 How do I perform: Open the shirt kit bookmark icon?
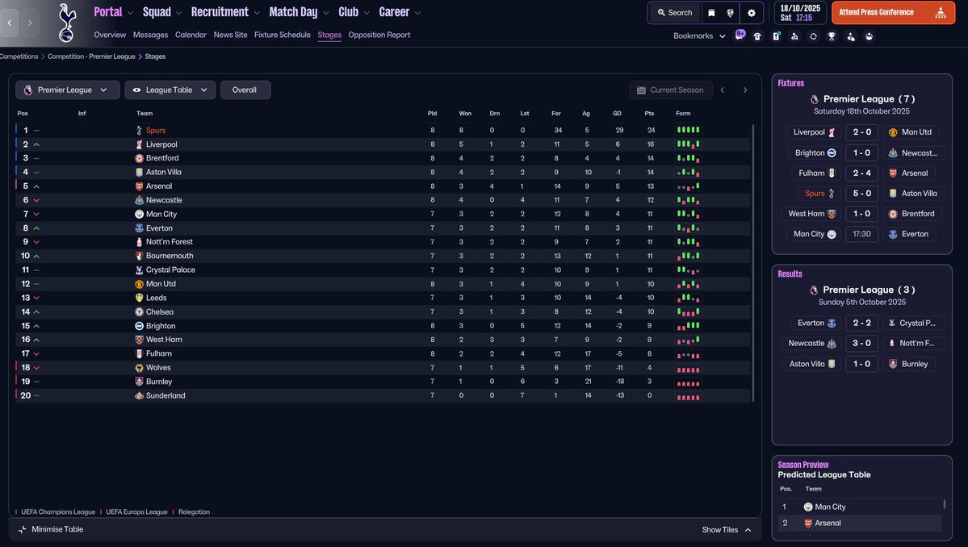pos(757,36)
